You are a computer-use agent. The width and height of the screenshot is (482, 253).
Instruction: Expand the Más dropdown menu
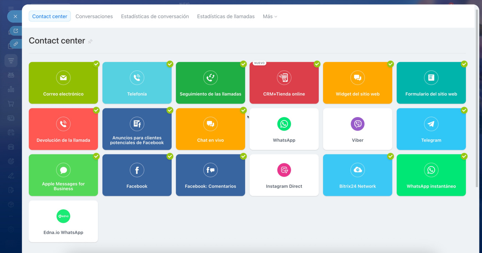pos(270,17)
